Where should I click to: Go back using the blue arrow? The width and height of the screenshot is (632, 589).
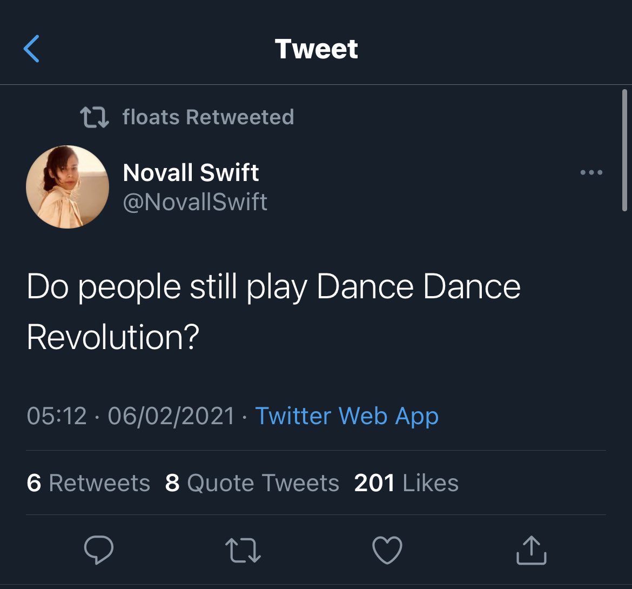[31, 49]
